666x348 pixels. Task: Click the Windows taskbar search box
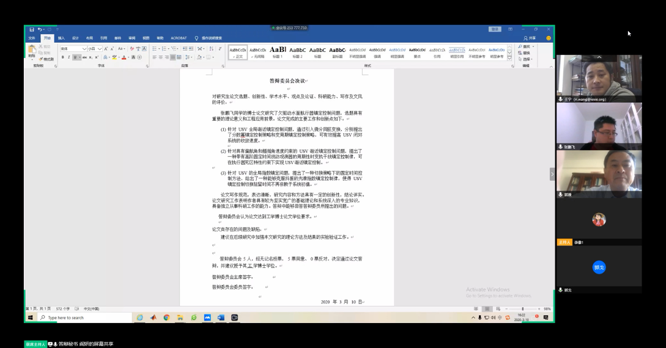tap(84, 317)
